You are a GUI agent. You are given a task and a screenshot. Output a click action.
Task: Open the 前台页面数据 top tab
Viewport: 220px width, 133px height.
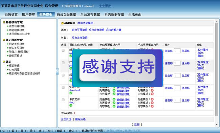point(66,15)
